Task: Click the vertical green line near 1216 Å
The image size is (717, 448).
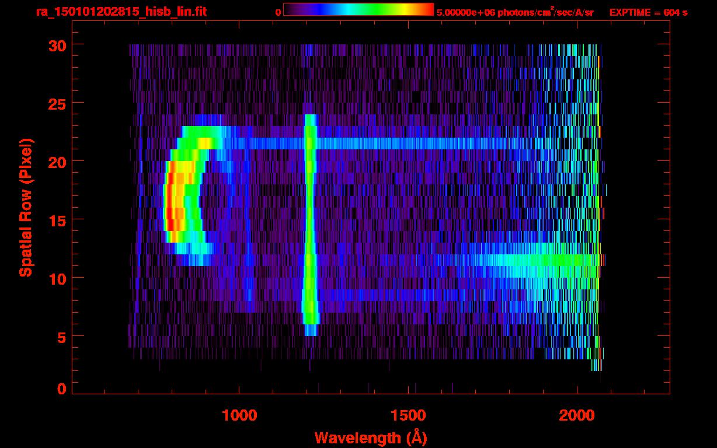Action: [310, 225]
